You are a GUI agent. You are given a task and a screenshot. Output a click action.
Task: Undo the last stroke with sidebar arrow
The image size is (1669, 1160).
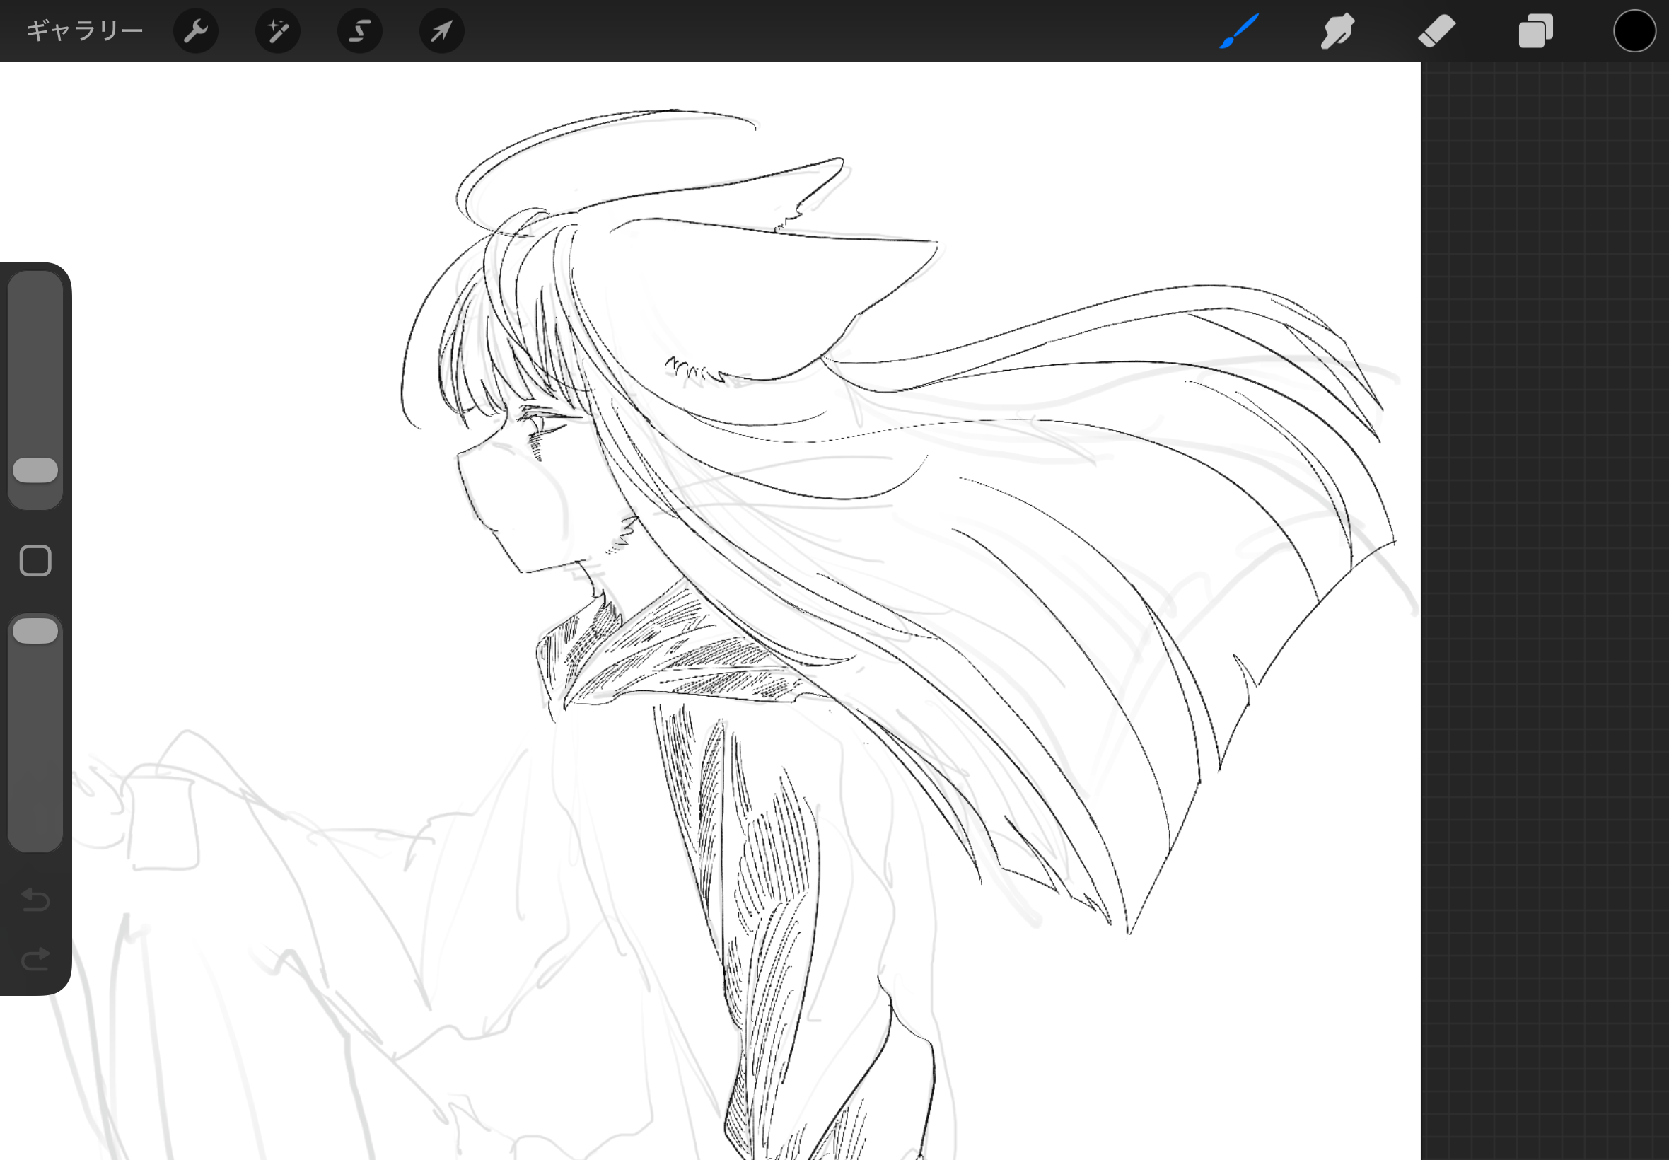[35, 900]
